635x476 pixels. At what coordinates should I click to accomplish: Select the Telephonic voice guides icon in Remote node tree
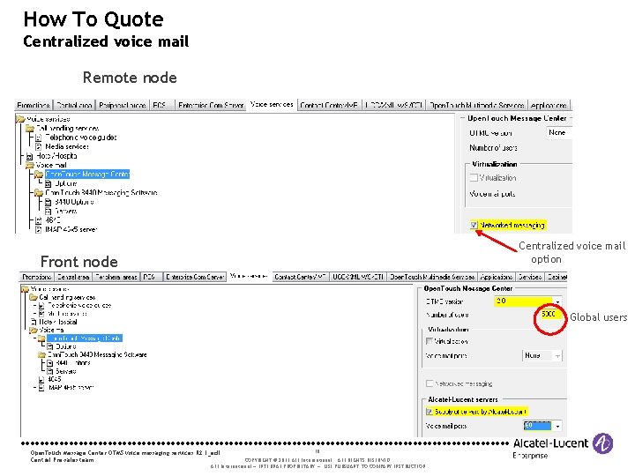point(39,138)
